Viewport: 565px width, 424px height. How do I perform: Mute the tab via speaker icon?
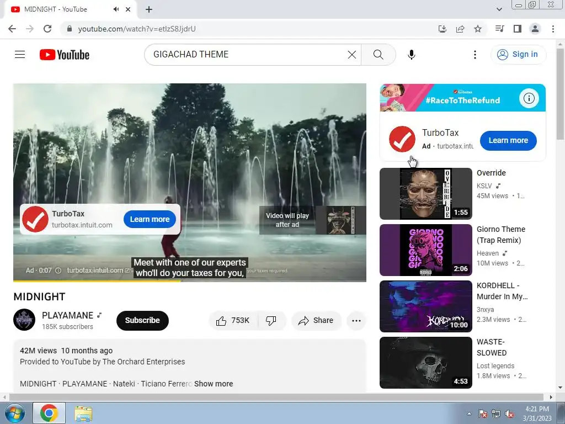click(x=116, y=9)
